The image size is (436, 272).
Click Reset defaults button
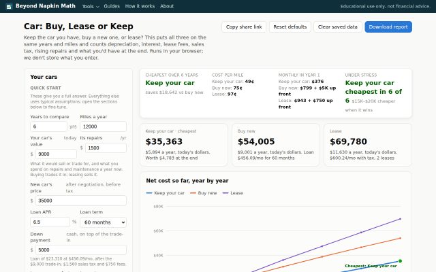290,27
